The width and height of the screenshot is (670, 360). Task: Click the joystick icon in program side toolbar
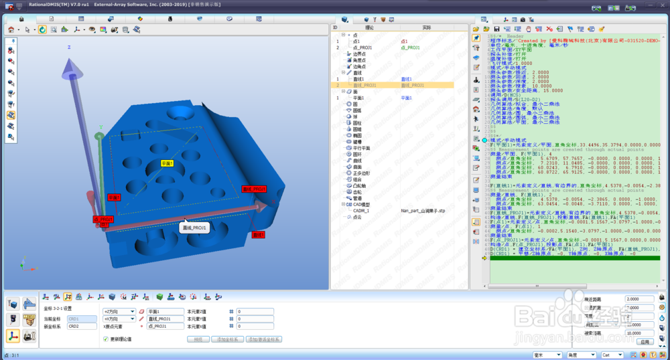[x=476, y=80]
